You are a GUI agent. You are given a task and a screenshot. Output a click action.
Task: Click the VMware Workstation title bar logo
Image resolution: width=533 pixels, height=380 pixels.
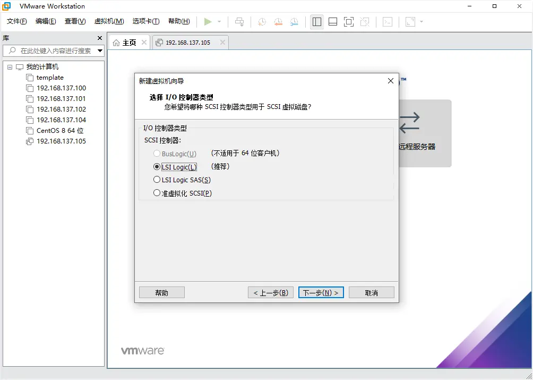point(6,6)
